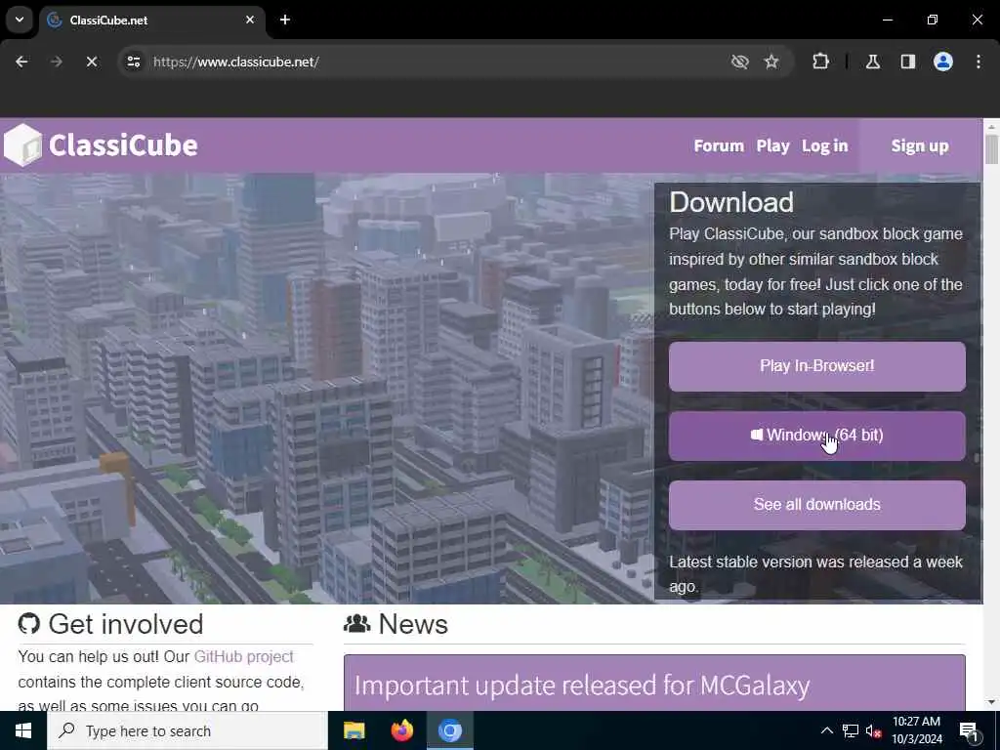Screen dimensions: 1000x750
Task: Open Chrome three-dot menu
Action: 979,62
